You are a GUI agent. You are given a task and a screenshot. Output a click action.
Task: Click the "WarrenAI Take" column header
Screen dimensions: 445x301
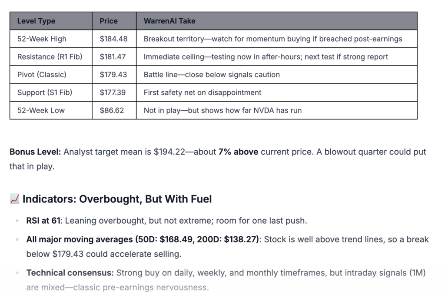click(169, 21)
